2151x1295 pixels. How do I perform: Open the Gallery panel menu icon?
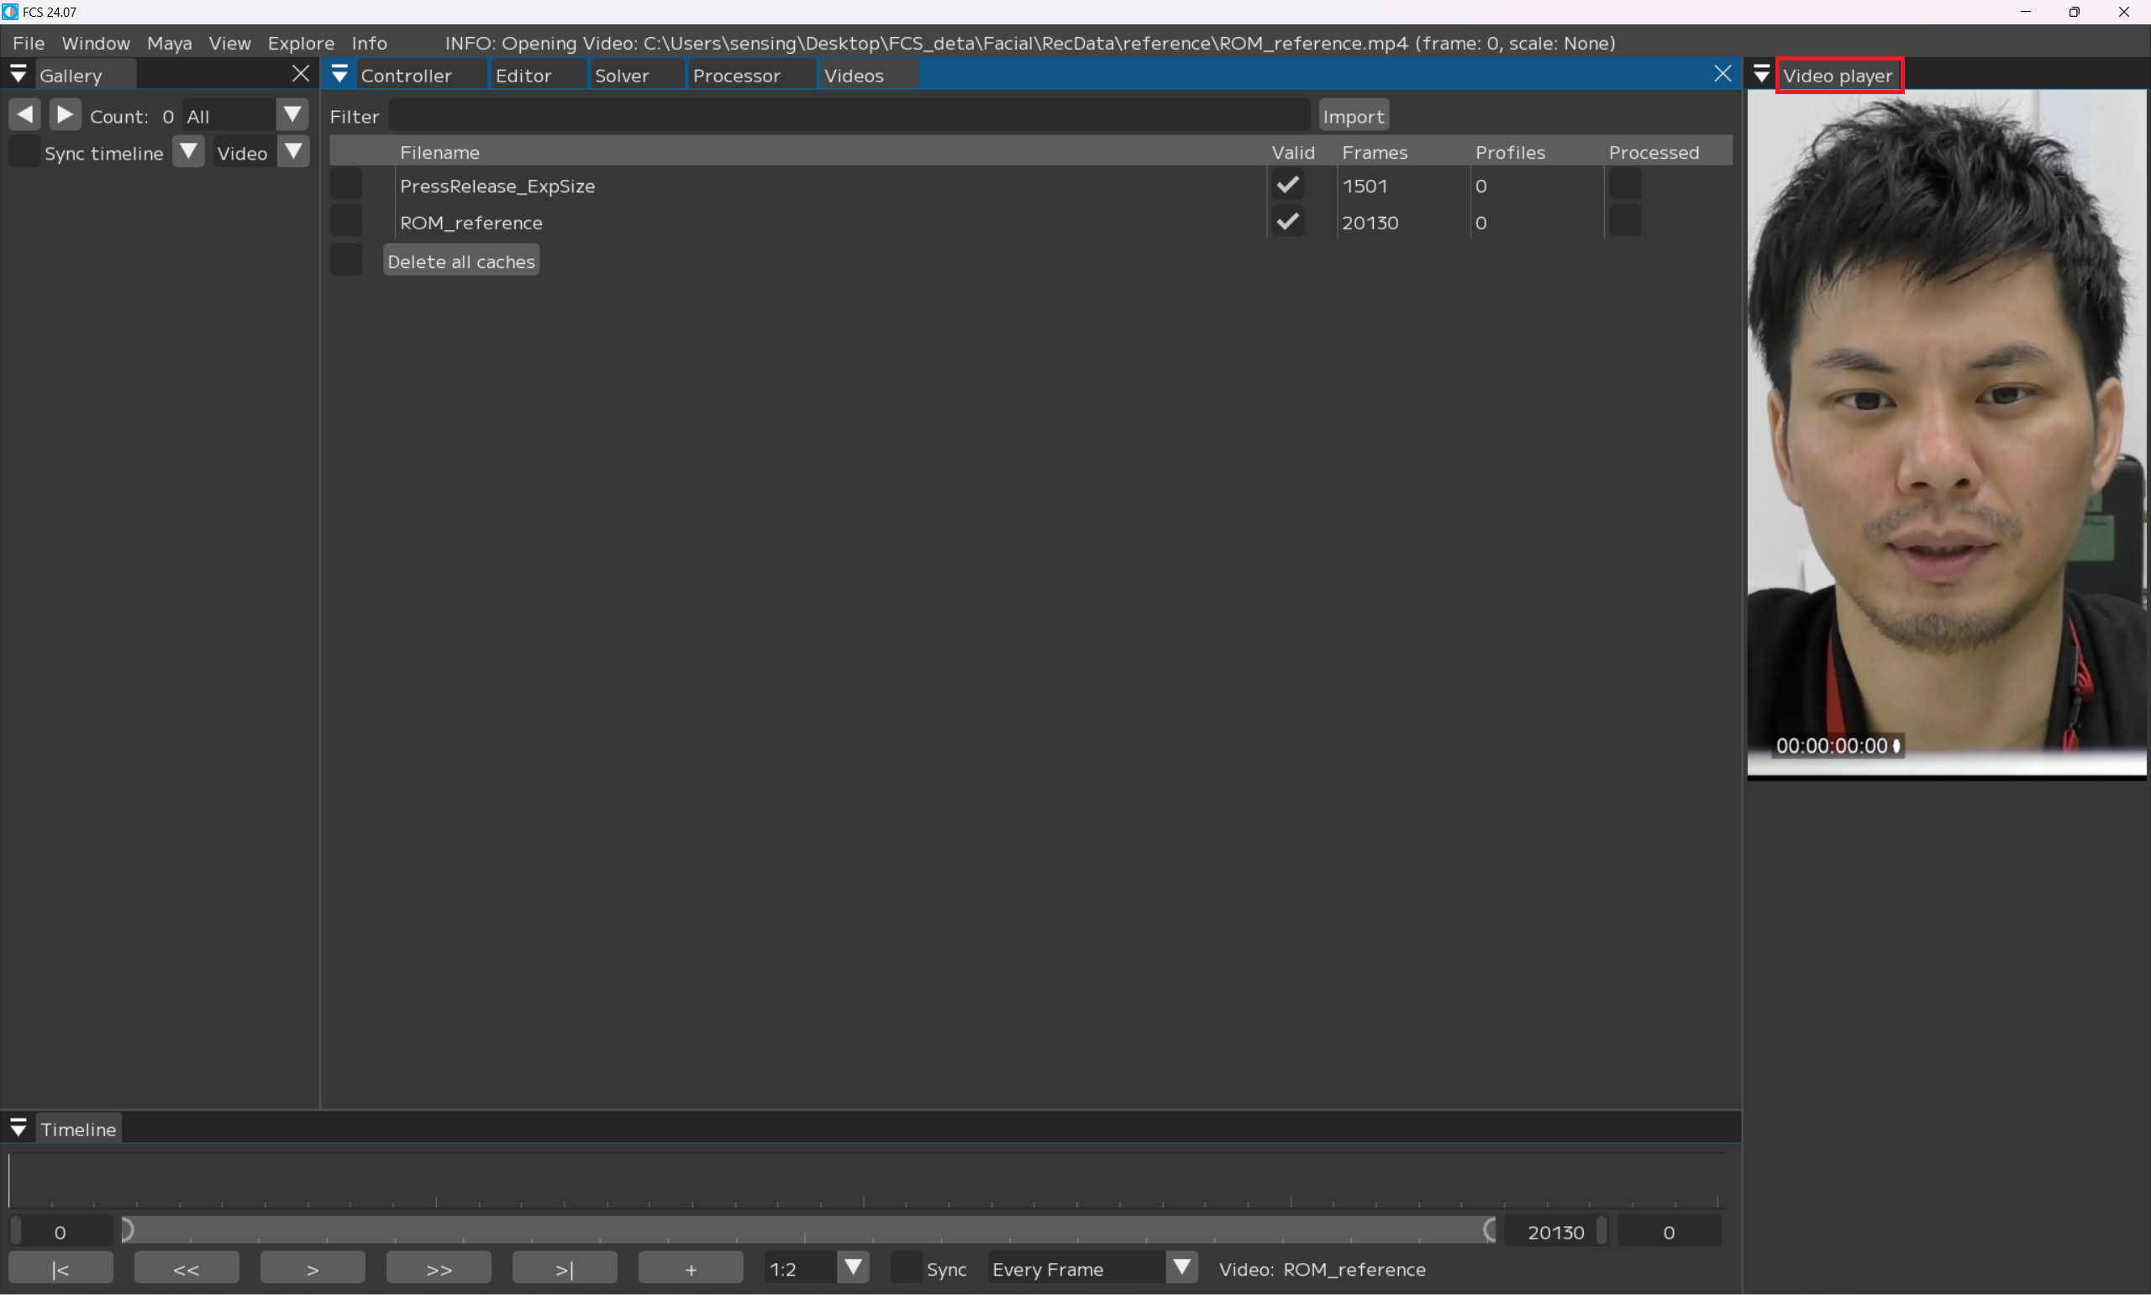[18, 74]
